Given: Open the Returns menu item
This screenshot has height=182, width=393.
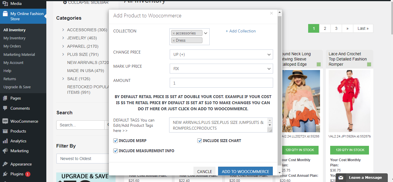Looking at the screenshot, I should [x=10, y=79].
